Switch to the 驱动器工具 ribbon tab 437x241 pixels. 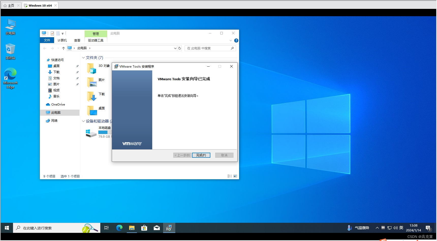(x=96, y=40)
